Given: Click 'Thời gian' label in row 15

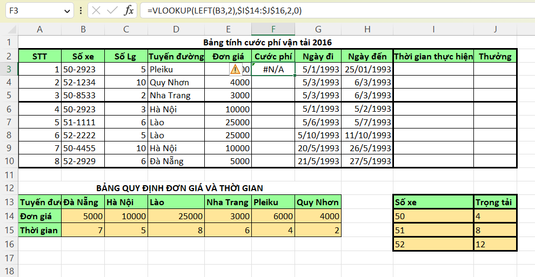Looking at the screenshot, I should pyautogui.click(x=40, y=230).
